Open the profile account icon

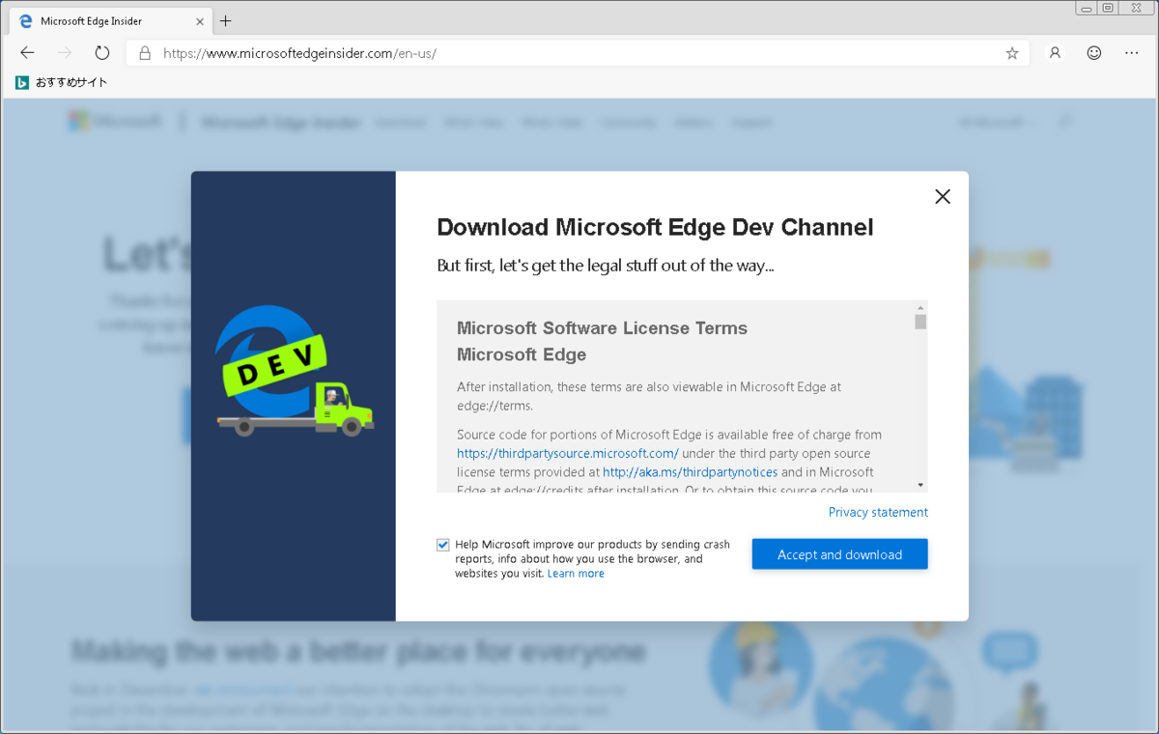coord(1055,53)
